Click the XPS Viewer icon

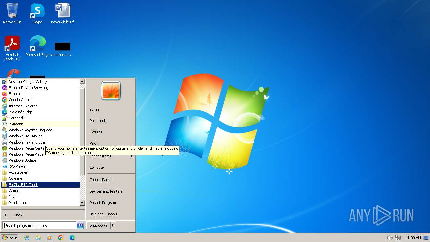(5, 166)
